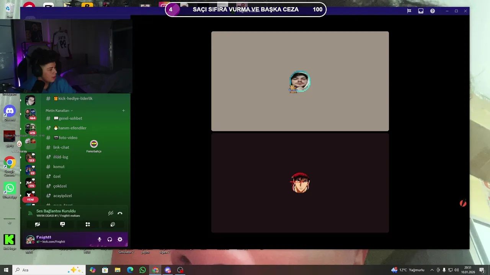Open File Explorer from the taskbar

click(x=118, y=270)
